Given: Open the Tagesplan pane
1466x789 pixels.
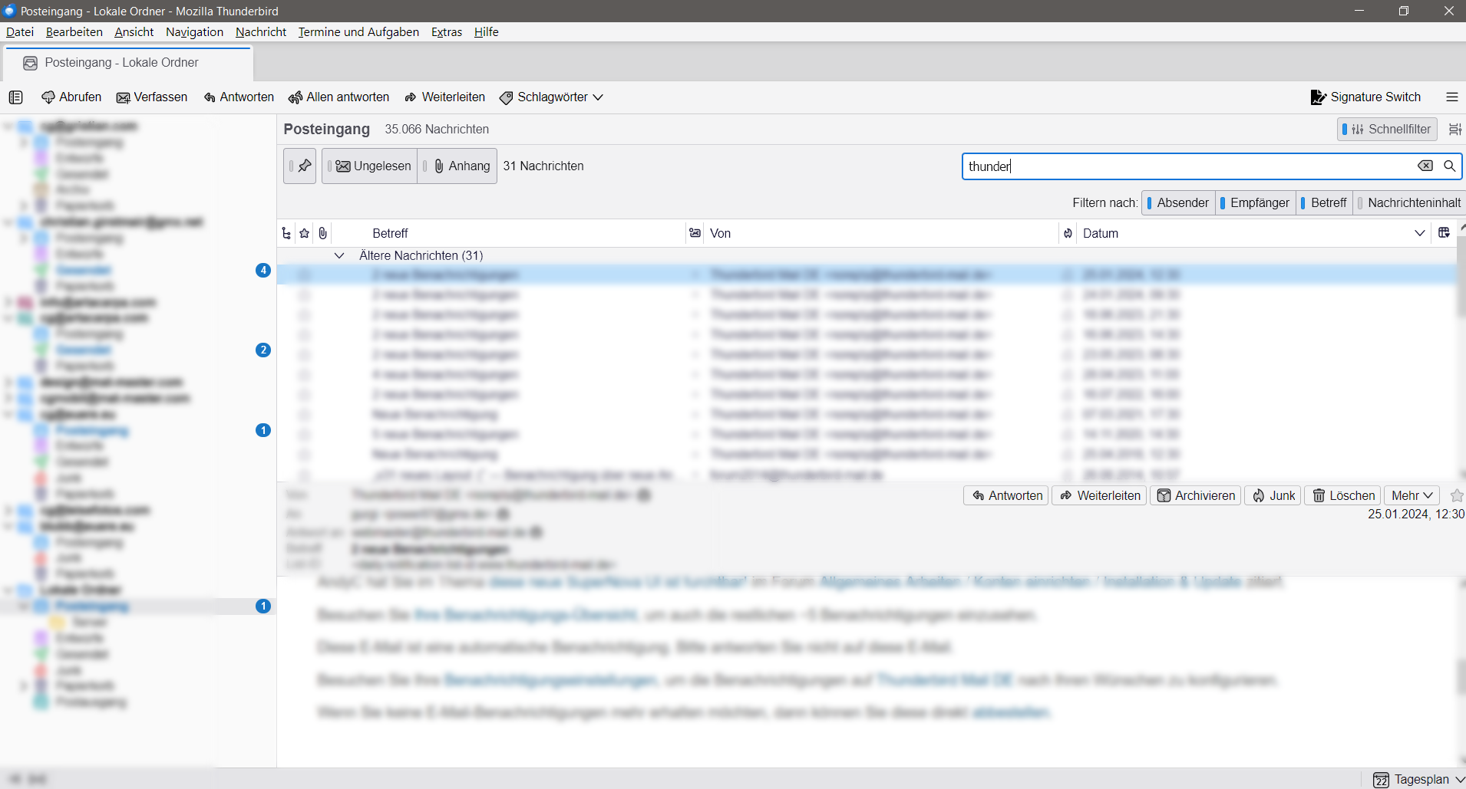Looking at the screenshot, I should tap(1418, 780).
